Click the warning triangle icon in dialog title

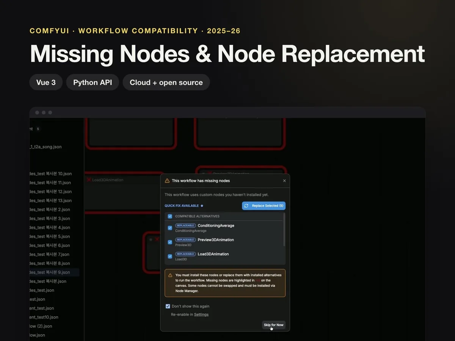coord(167,181)
